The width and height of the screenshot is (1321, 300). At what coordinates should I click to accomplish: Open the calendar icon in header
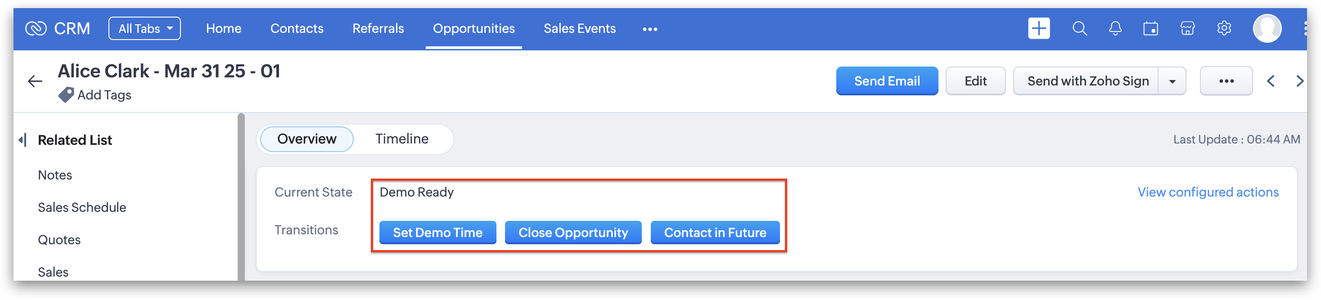pyautogui.click(x=1151, y=28)
